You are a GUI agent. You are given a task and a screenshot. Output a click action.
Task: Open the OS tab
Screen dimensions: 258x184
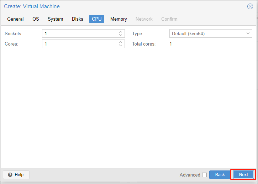pos(36,19)
